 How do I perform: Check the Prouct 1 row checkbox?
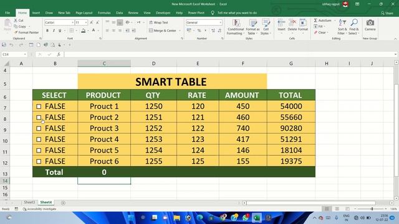[x=39, y=106]
